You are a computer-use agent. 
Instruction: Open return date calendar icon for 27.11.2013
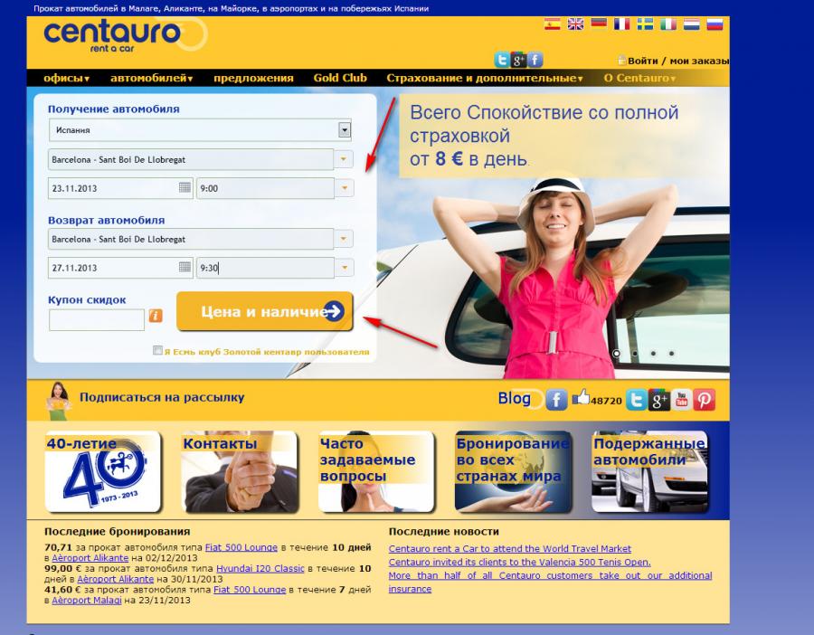click(x=185, y=267)
